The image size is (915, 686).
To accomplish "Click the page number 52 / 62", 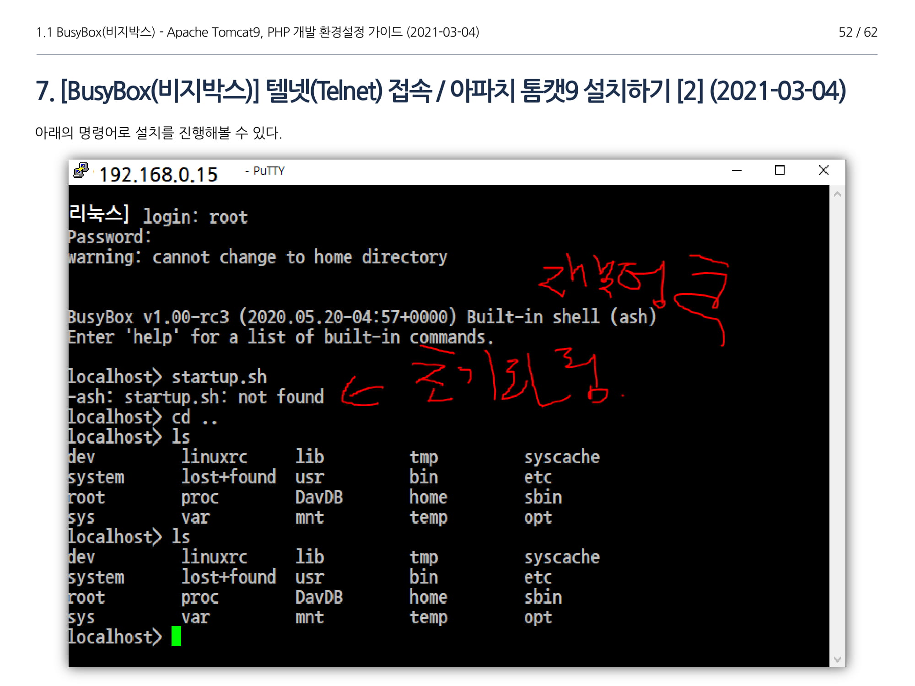I will 857,32.
